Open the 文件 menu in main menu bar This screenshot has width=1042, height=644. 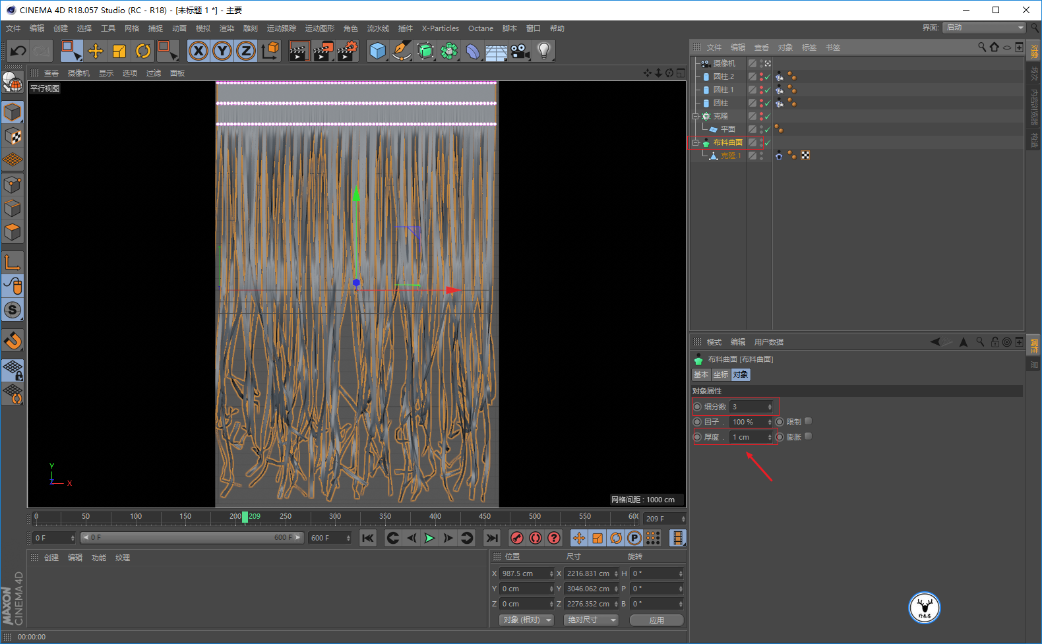(13, 28)
